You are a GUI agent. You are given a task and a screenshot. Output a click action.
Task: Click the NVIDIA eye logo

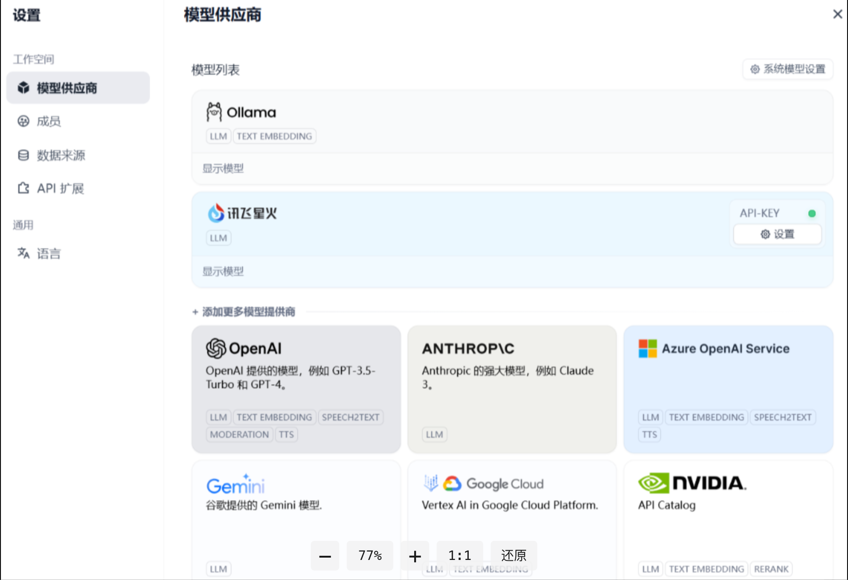pyautogui.click(x=654, y=483)
